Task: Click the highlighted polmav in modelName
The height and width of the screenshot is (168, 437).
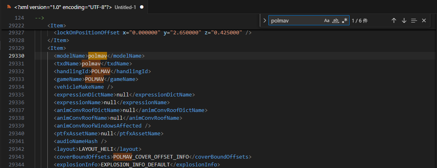Action: (x=97, y=56)
